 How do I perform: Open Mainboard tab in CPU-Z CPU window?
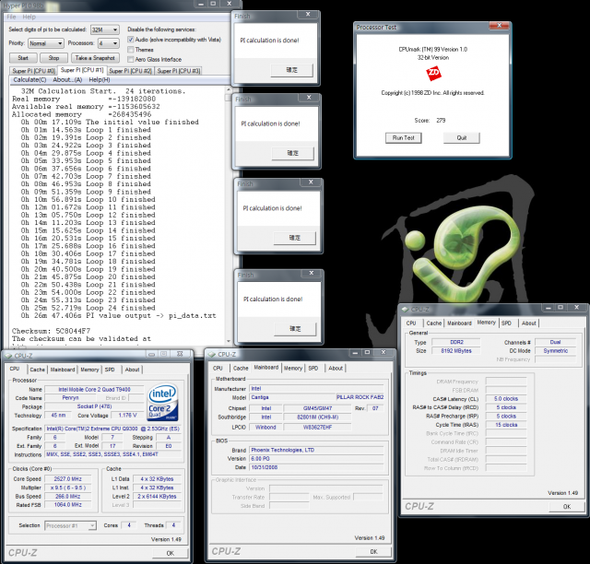tap(63, 370)
